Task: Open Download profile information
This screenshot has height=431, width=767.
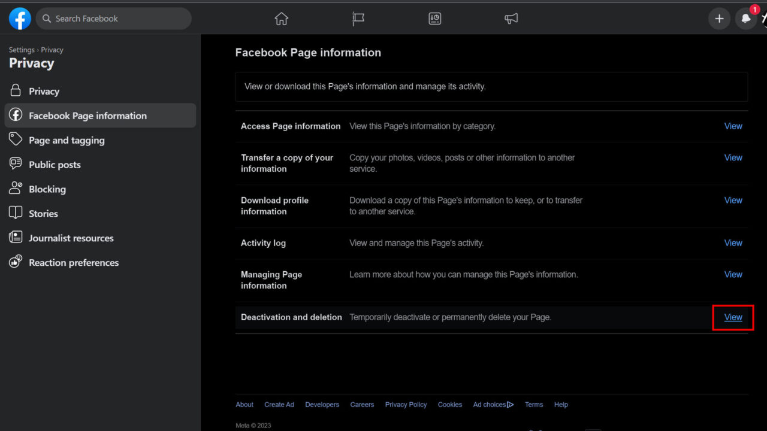Action: 733,200
